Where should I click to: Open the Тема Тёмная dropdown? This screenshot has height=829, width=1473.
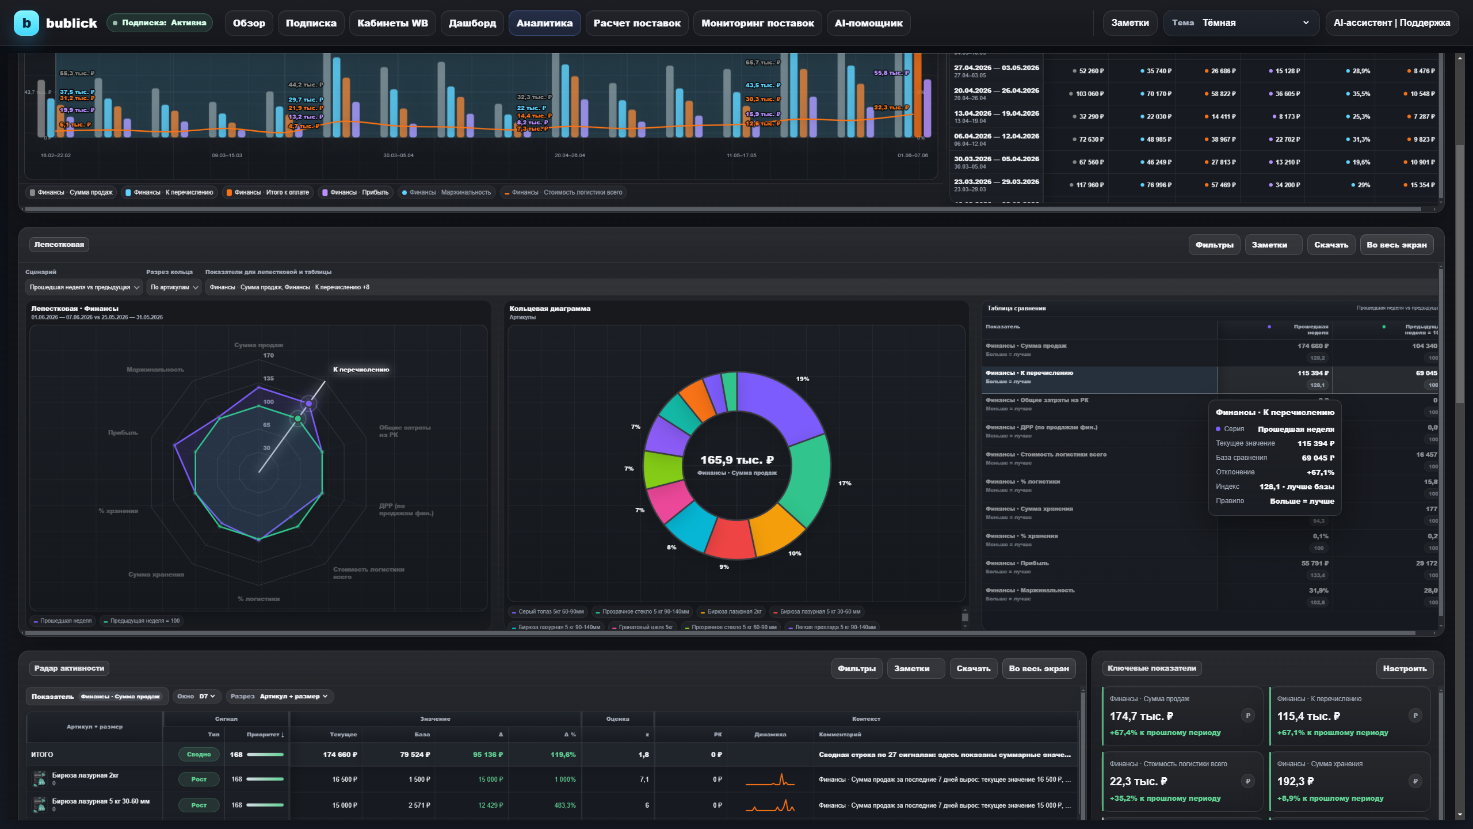[x=1242, y=23]
